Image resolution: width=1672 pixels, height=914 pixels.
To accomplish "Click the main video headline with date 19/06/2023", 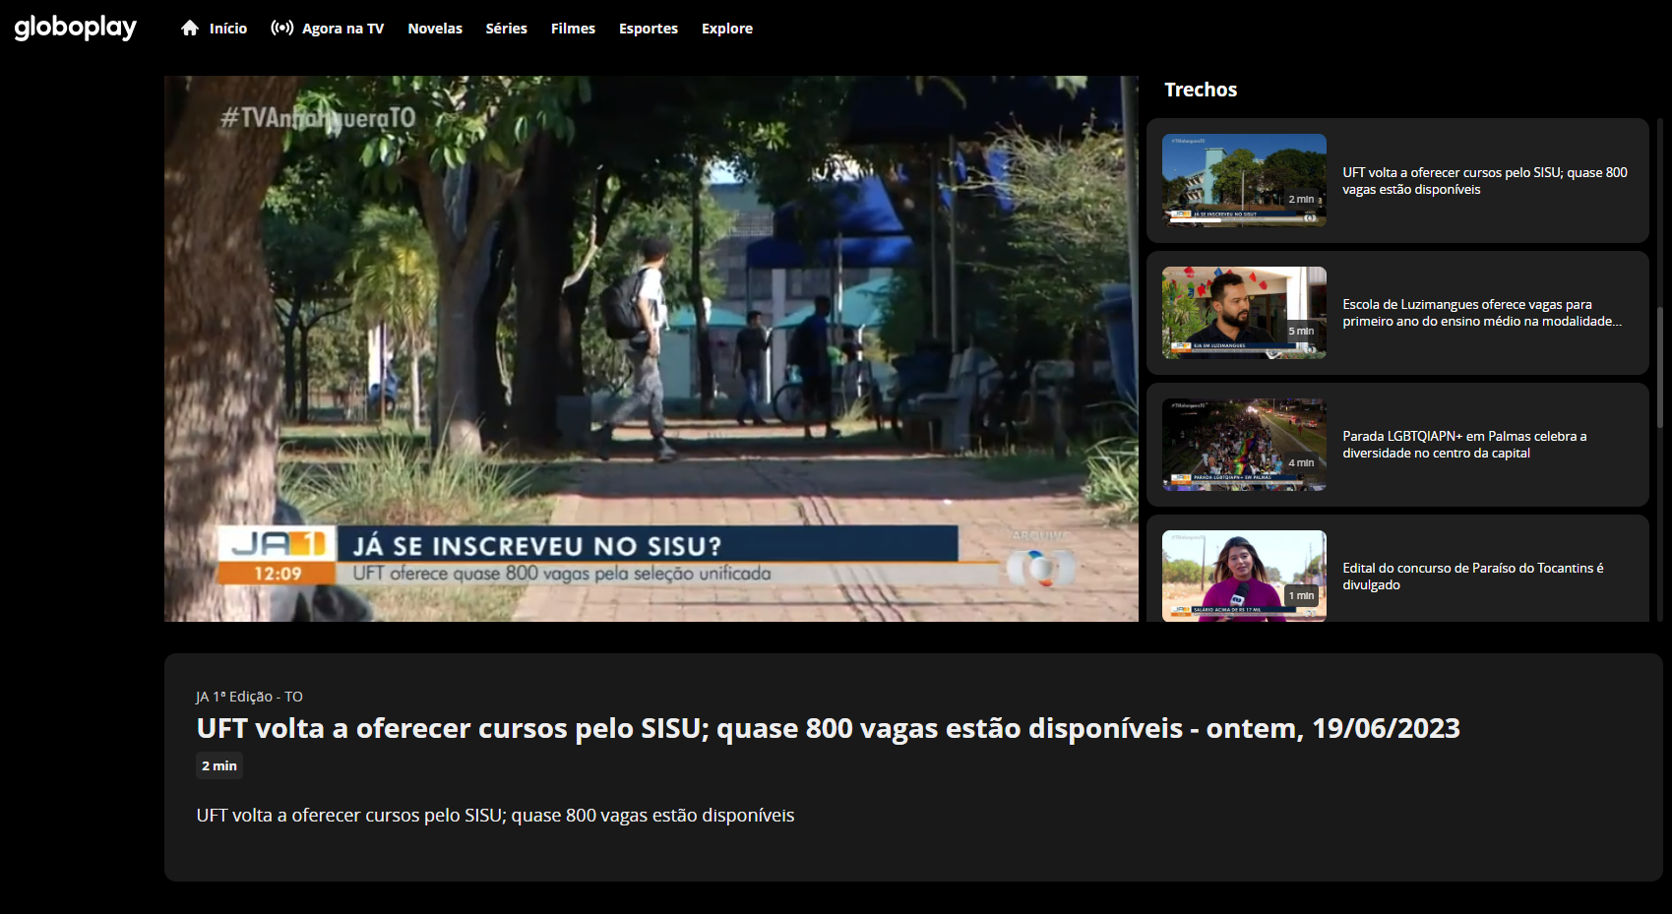I will pyautogui.click(x=828, y=728).
